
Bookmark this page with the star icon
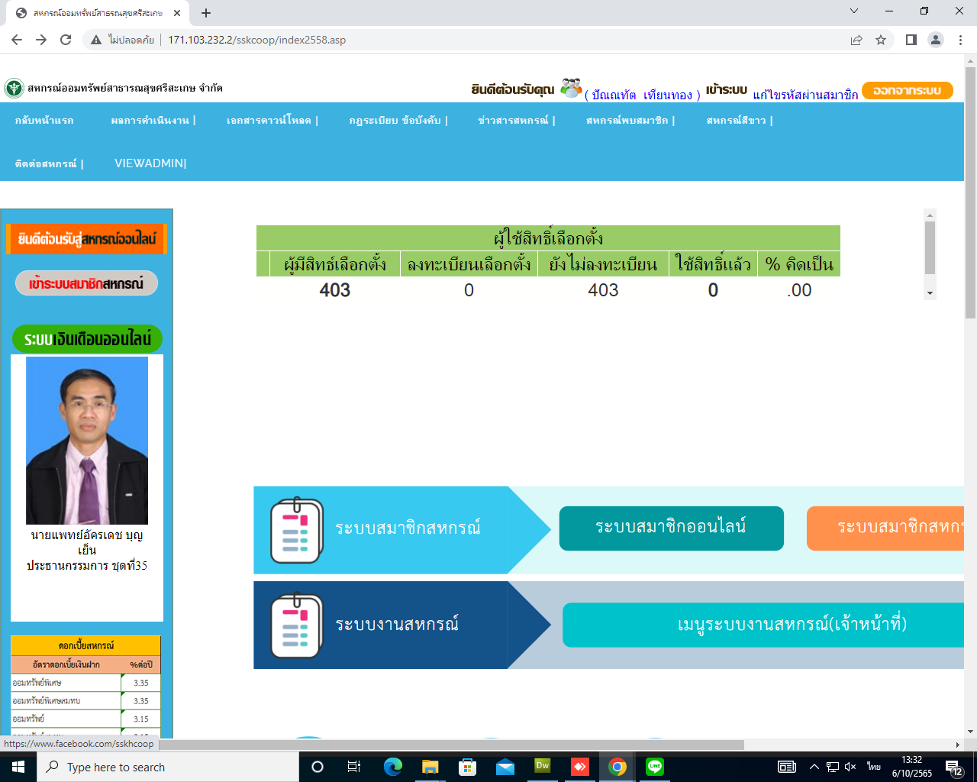(881, 40)
